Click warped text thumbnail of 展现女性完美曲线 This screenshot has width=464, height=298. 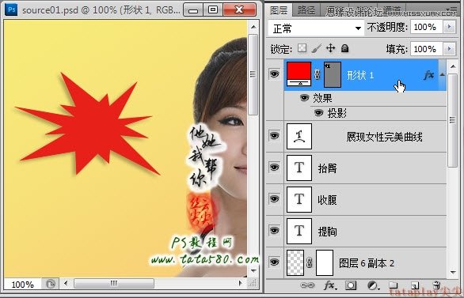tap(299, 136)
